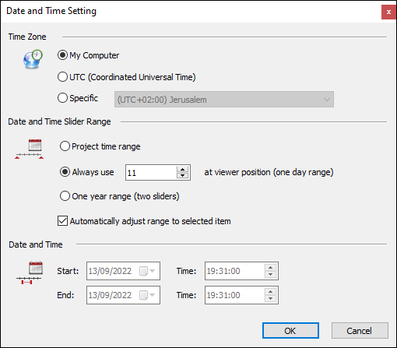The width and height of the screenshot is (397, 348).
Task: Confirm settings with the OK button
Action: coord(290,331)
